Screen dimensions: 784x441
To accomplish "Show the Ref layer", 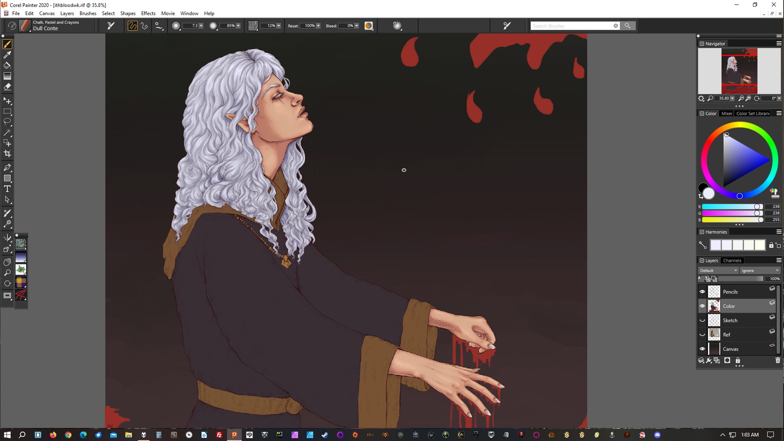I will click(x=702, y=334).
